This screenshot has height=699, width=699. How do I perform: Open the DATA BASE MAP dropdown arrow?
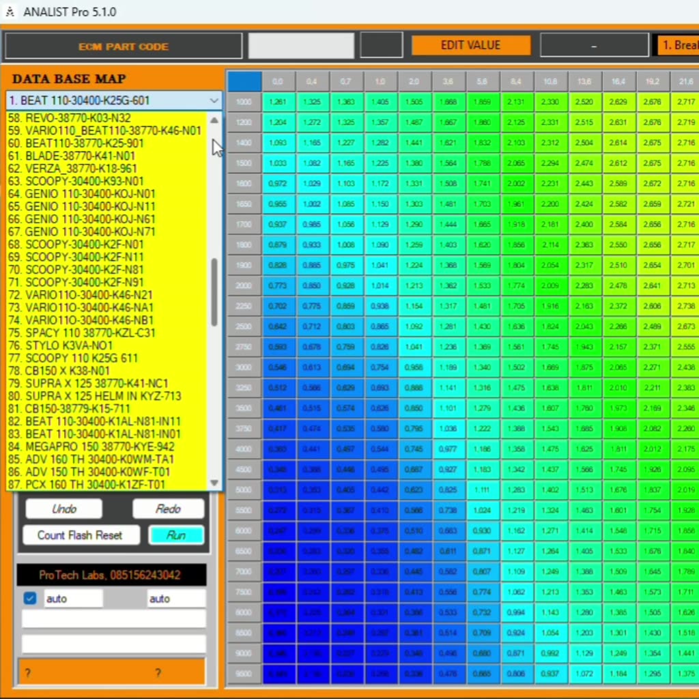pyautogui.click(x=214, y=101)
